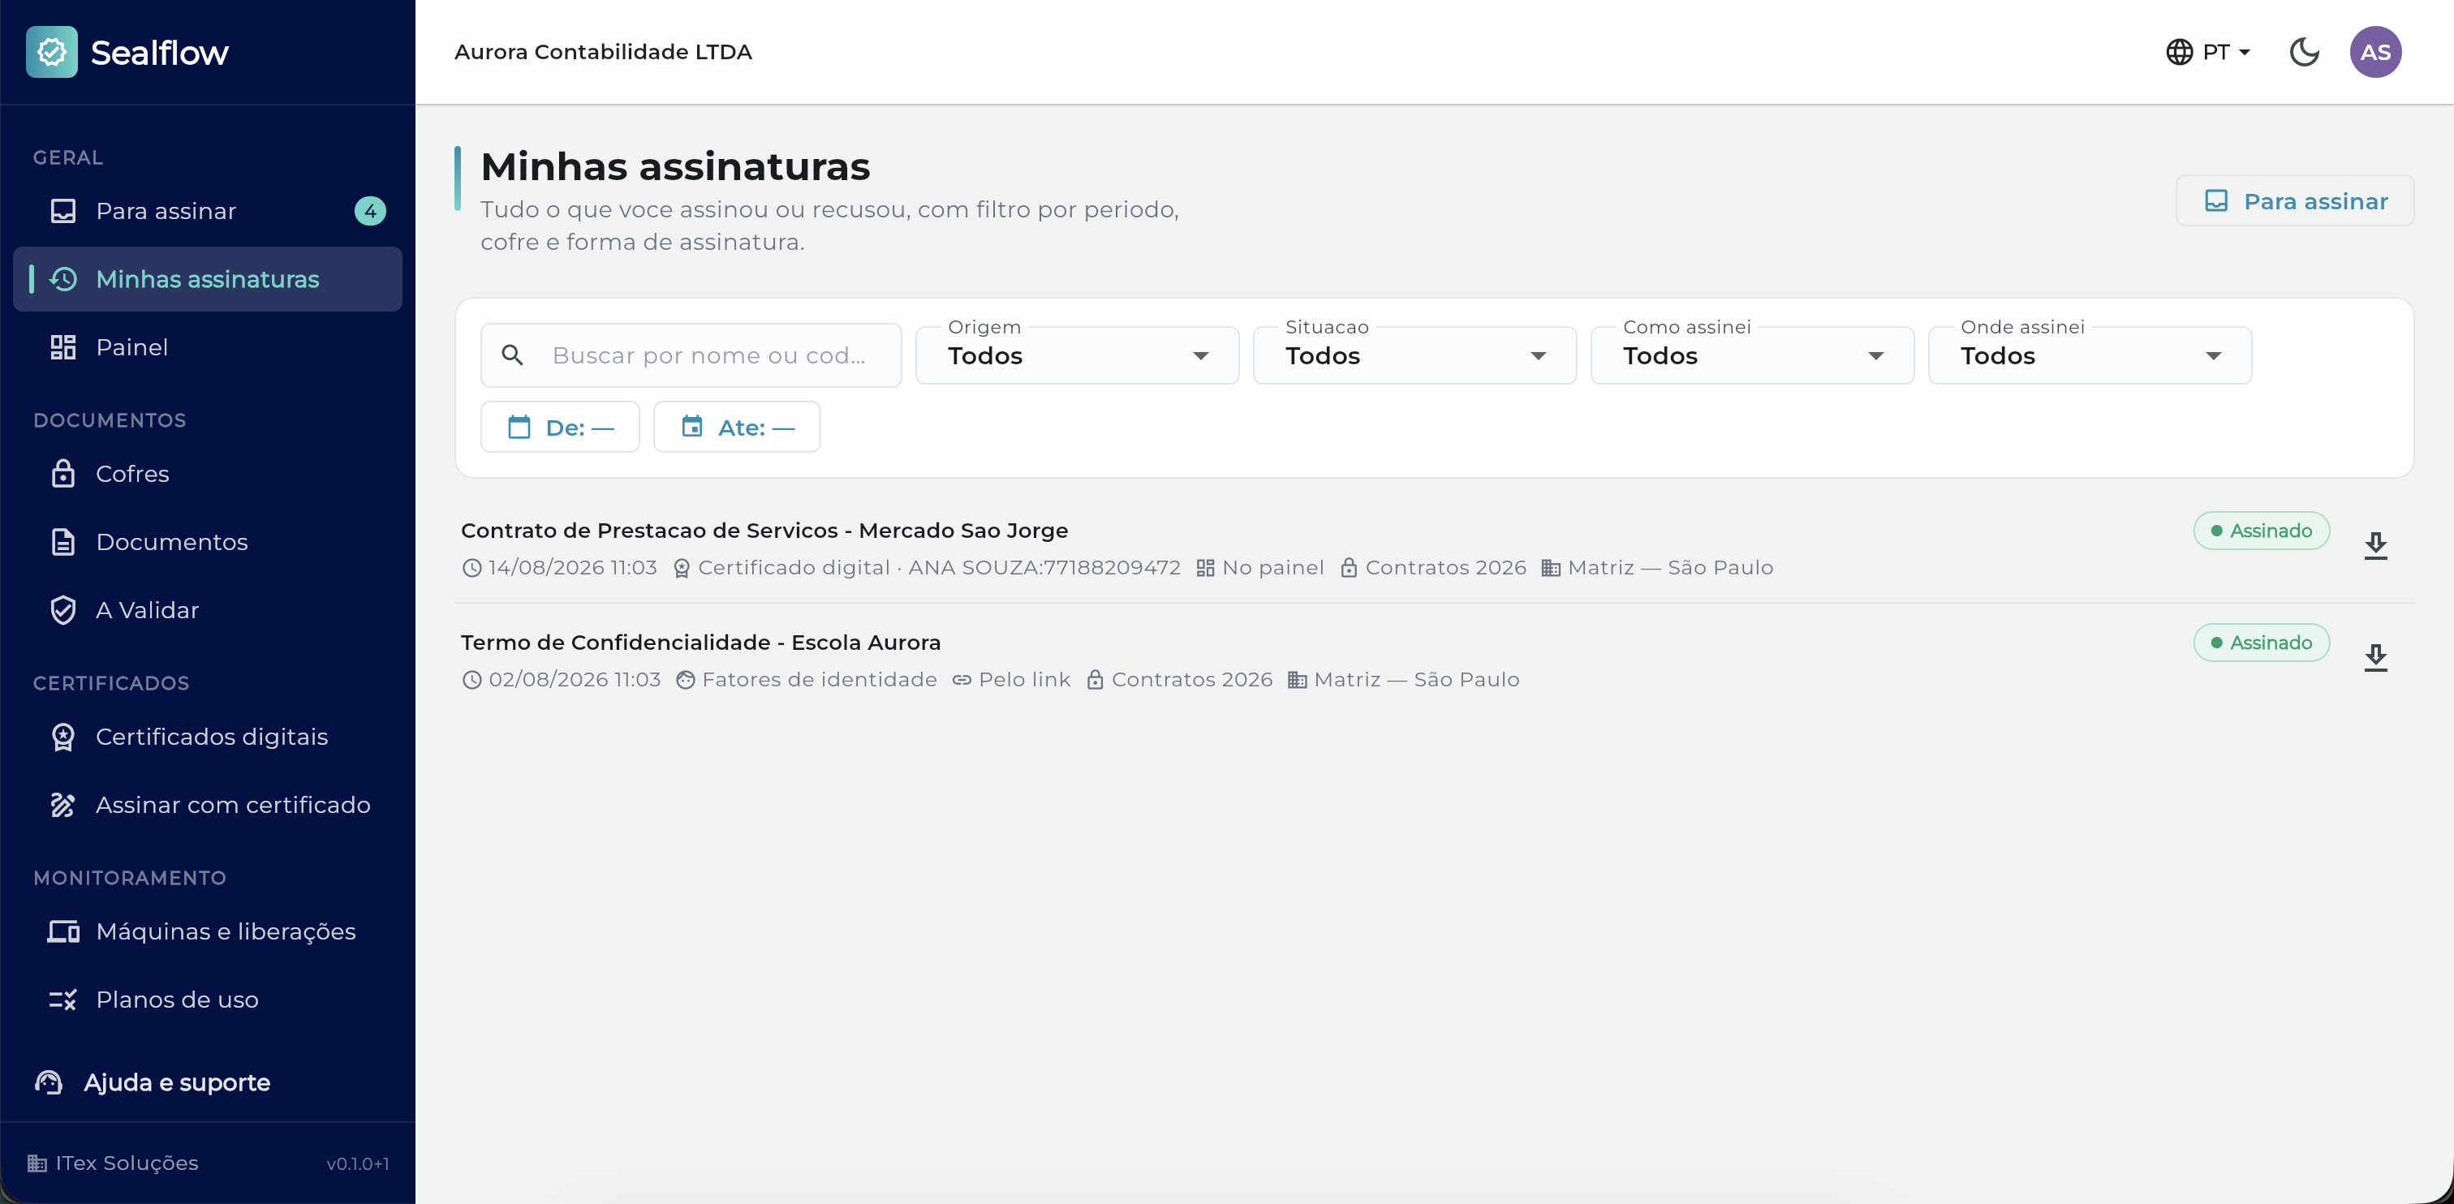This screenshot has height=1204, width=2454.
Task: Click the Máquinas e liberações devices icon
Action: [62, 931]
